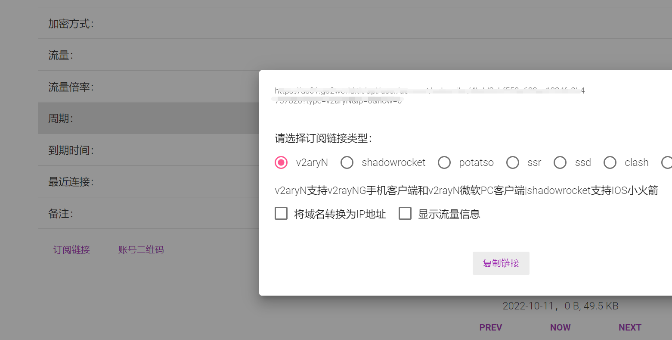The image size is (672, 340).
Task: Go to PREV traffic period
Action: pyautogui.click(x=491, y=328)
